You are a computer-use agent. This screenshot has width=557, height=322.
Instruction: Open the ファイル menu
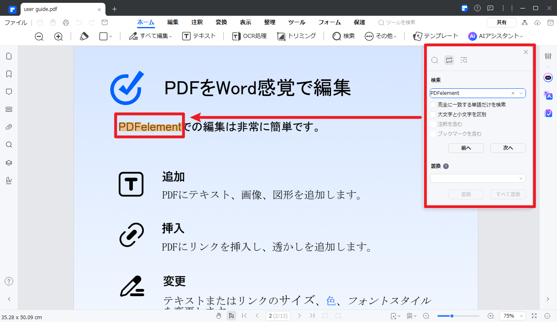tap(16, 23)
